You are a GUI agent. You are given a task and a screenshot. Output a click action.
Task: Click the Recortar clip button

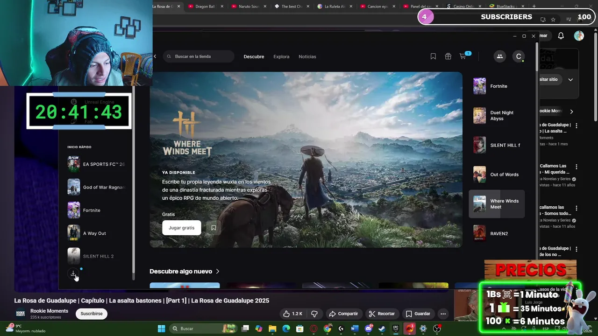pos(382,314)
